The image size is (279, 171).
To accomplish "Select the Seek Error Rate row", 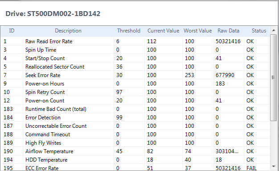I will pyautogui.click(x=135, y=75).
